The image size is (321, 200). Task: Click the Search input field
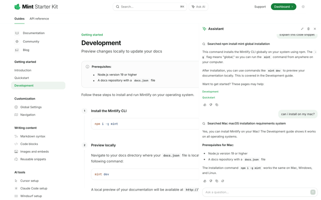pos(150,6)
